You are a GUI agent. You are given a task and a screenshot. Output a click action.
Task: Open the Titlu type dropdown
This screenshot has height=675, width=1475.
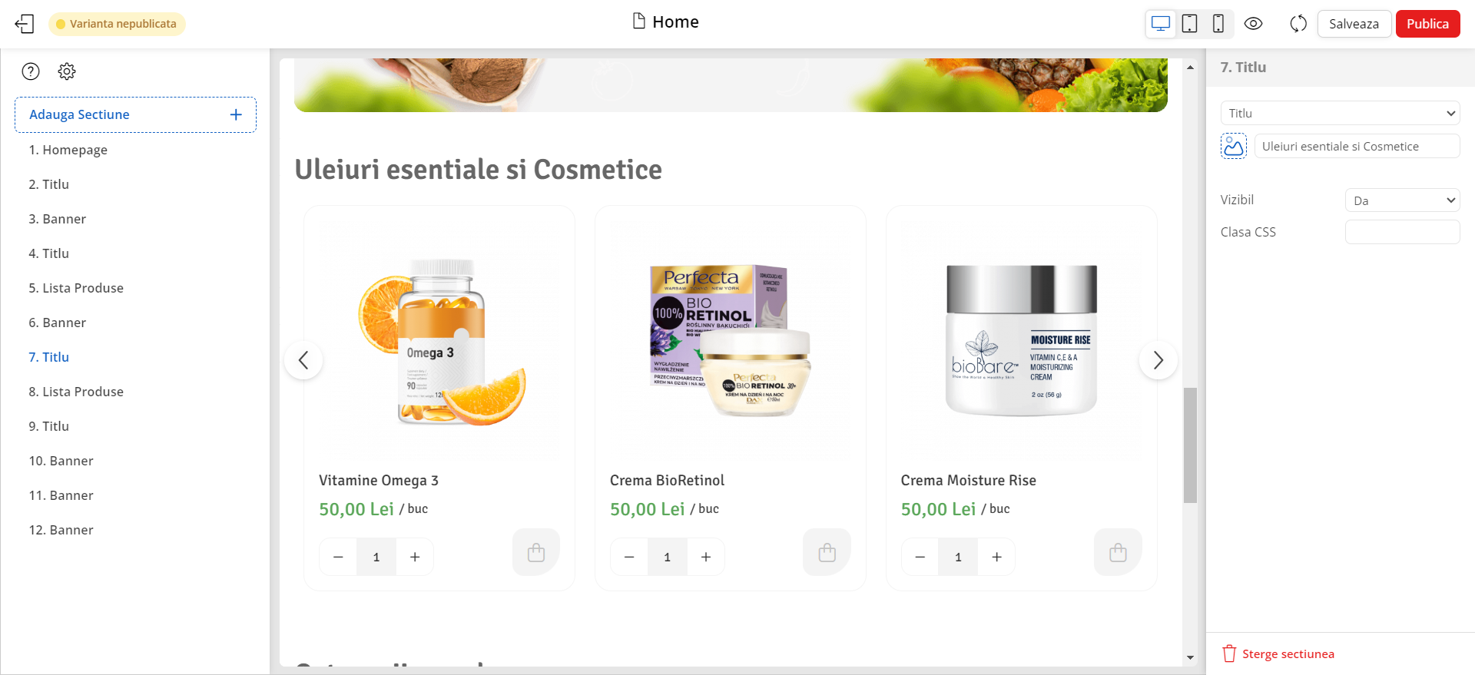click(x=1340, y=113)
